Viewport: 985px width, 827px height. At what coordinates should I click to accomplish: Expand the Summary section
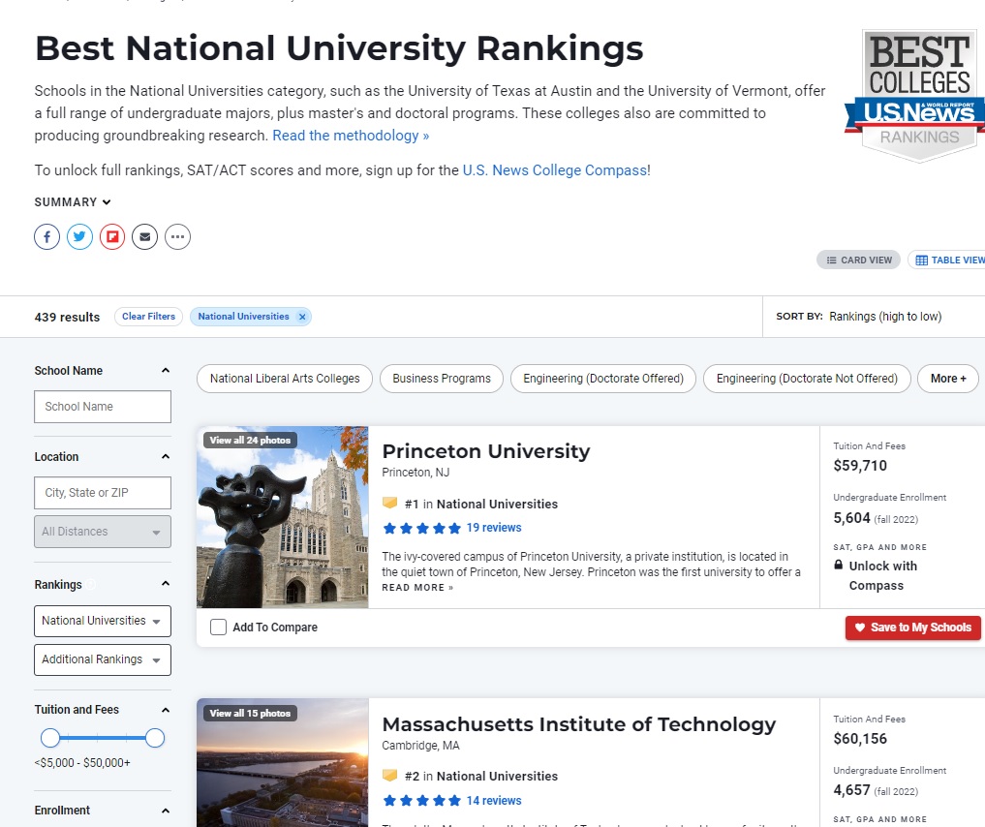pyautogui.click(x=73, y=202)
